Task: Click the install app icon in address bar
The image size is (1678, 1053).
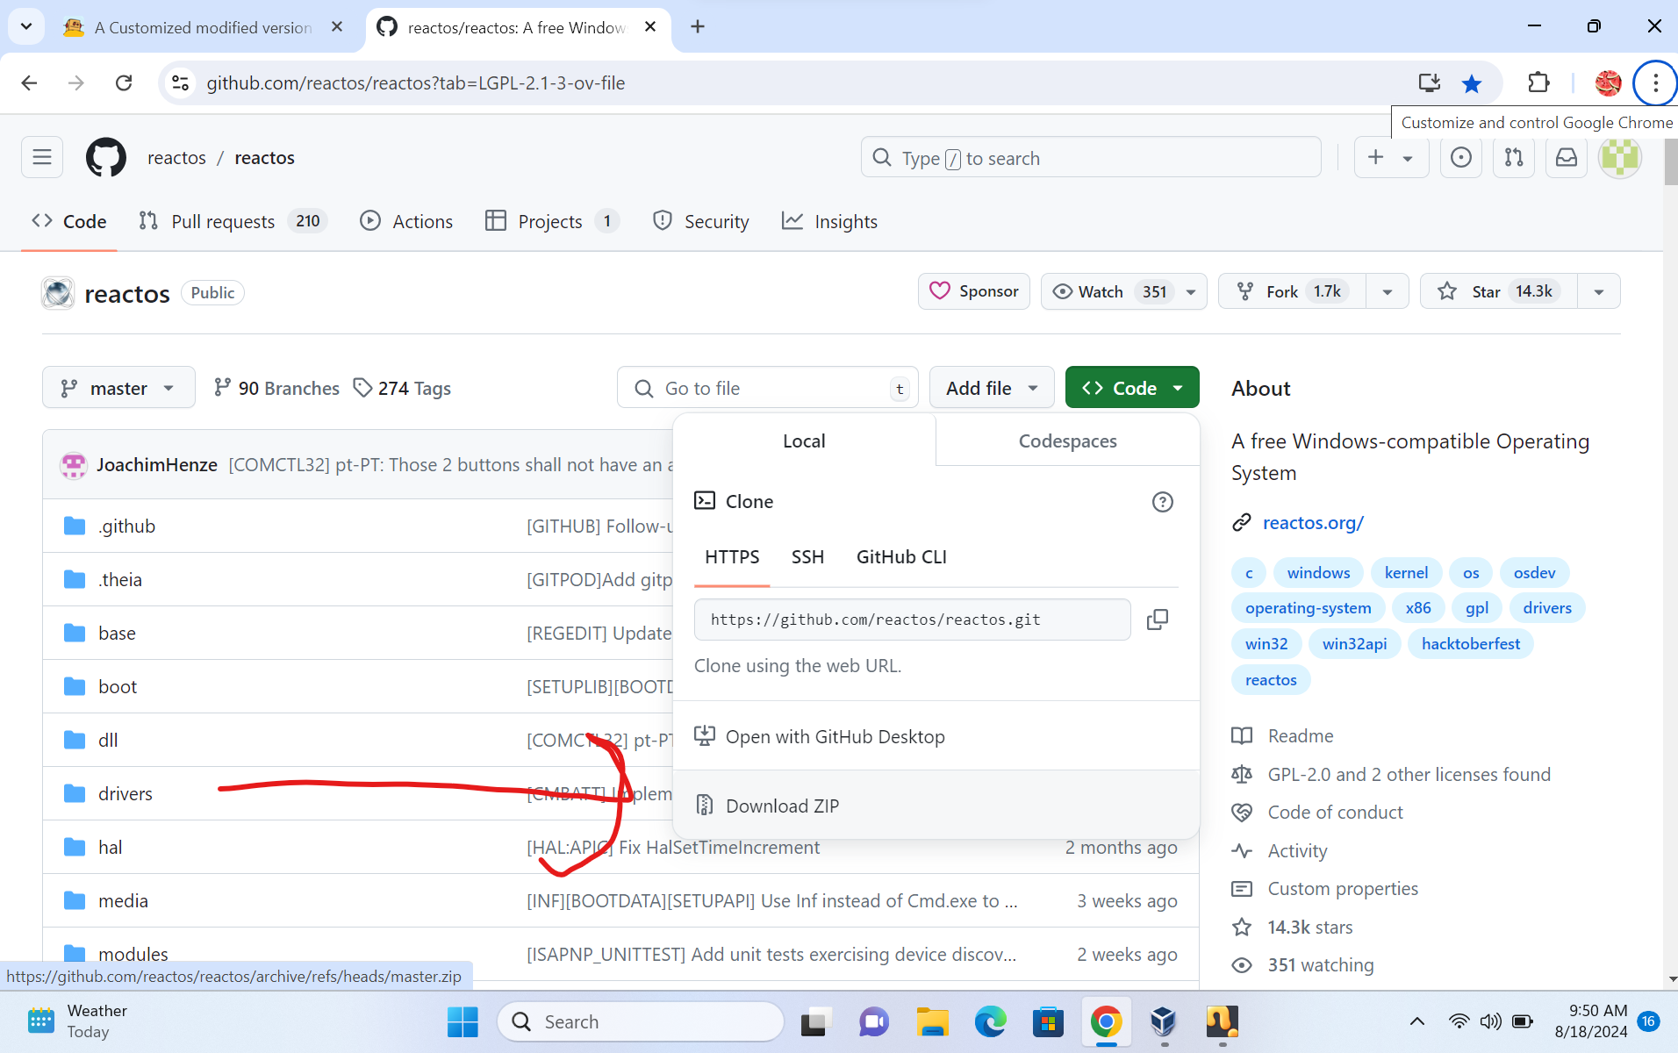Action: point(1429,83)
